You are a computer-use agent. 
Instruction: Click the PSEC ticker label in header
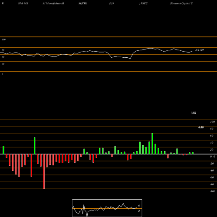pyautogui.click(x=144, y=3)
